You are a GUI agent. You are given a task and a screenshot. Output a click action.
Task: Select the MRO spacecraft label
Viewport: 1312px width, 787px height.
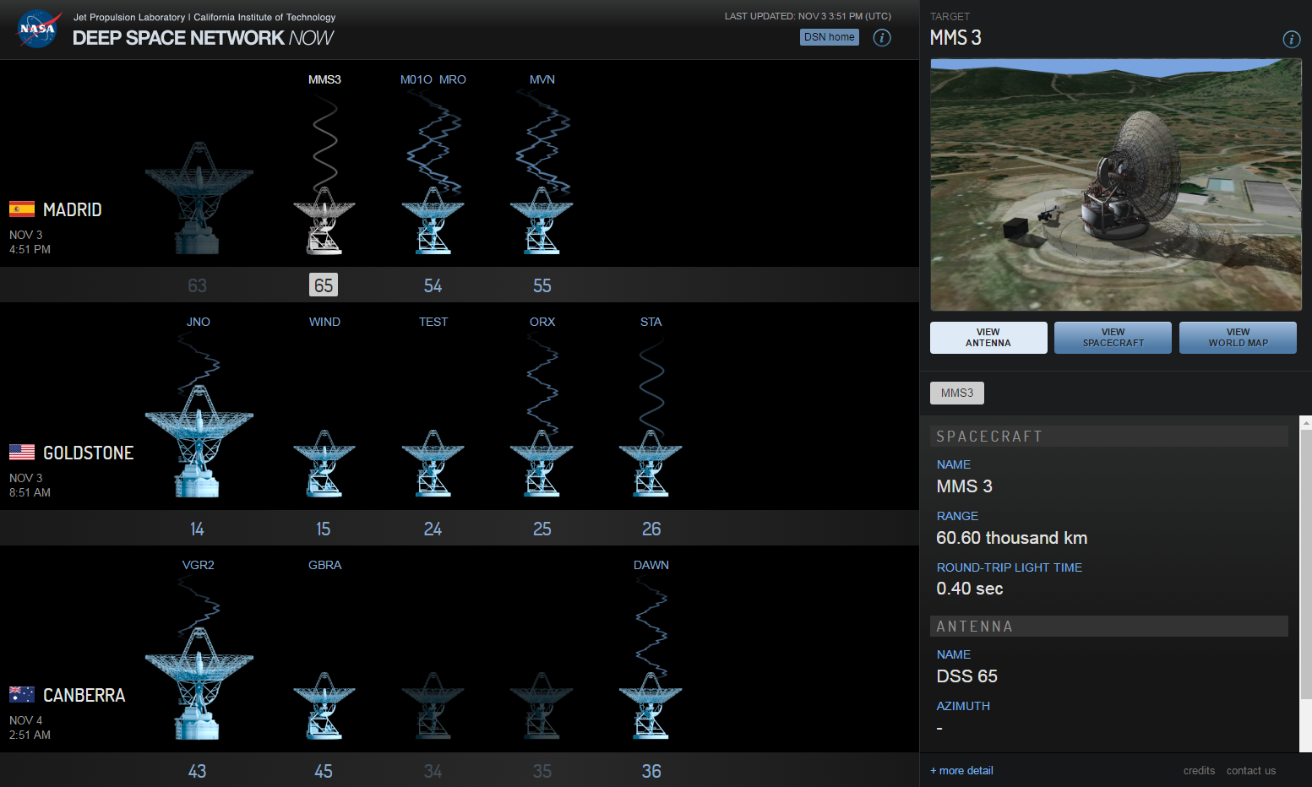coord(453,79)
